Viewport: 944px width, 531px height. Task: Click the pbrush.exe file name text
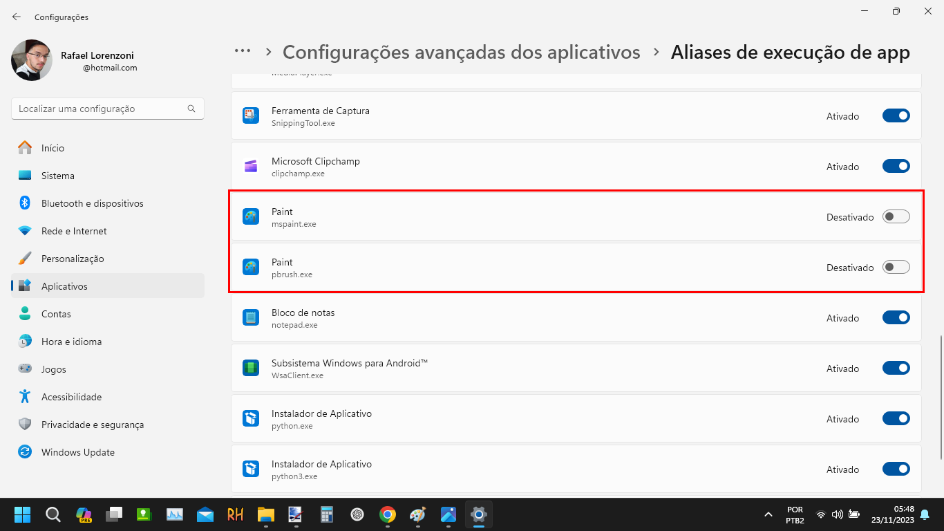[x=292, y=274]
